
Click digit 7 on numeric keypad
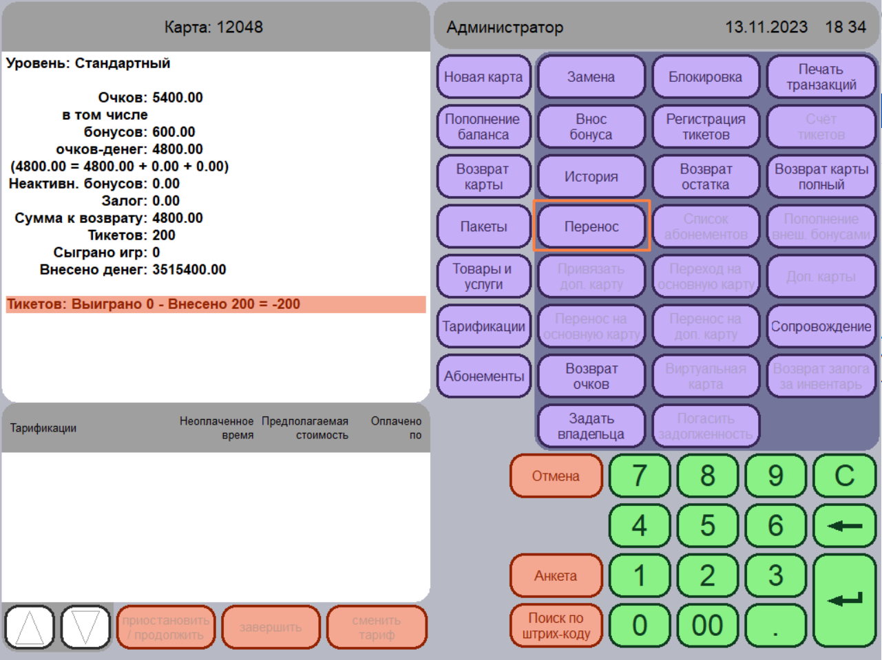[640, 476]
